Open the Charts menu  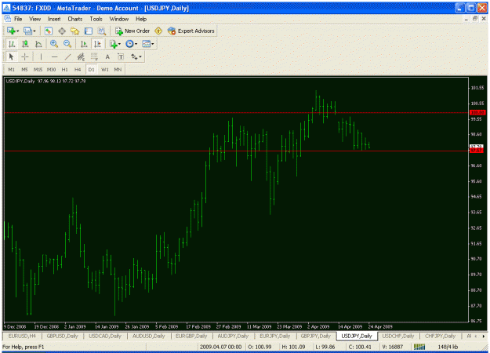(x=75, y=19)
